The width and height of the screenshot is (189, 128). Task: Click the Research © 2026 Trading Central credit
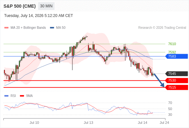(162, 28)
